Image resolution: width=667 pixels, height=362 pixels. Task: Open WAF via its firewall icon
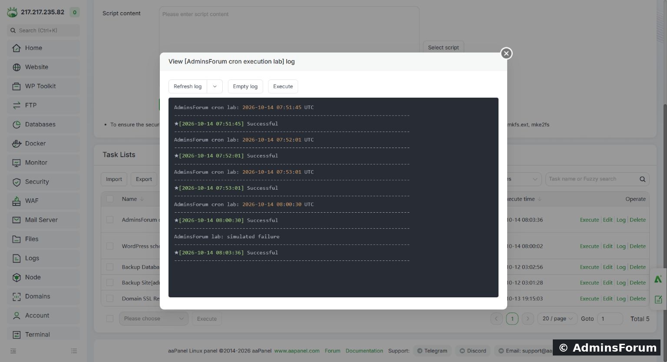coord(17,201)
